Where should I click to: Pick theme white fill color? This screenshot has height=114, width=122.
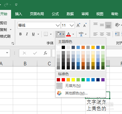coord(58,48)
